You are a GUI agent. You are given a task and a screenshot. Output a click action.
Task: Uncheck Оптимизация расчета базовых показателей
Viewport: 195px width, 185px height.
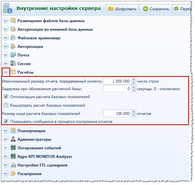[6, 96]
